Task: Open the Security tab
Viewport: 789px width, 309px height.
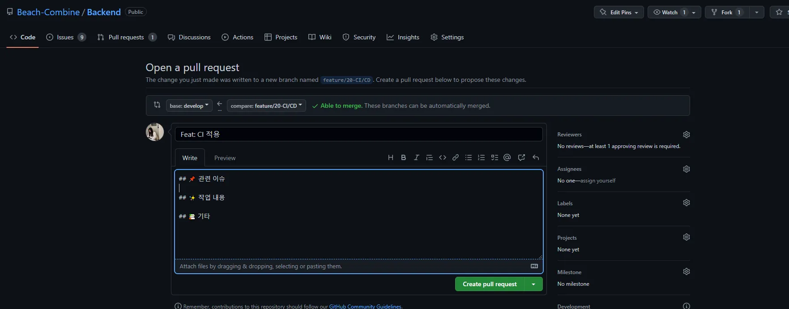Action: point(359,37)
